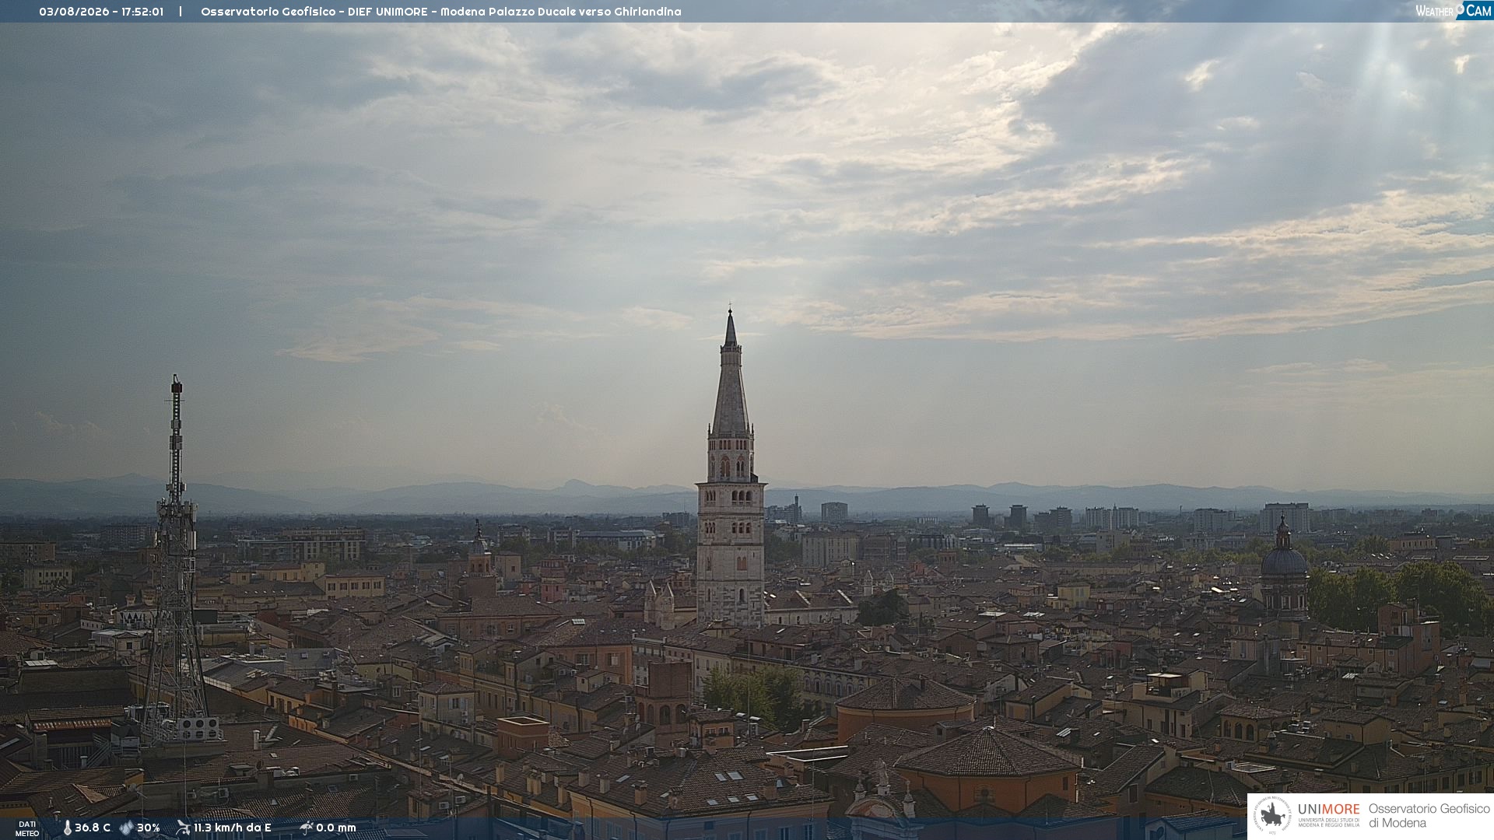Screen dimensions: 1494x840
Task: Click the wind vane icon
Action: pos(183,828)
